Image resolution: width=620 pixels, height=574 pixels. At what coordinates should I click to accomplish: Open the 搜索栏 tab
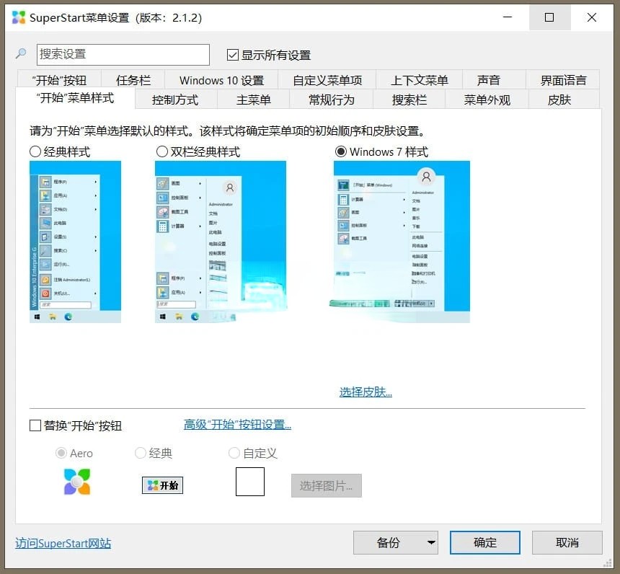pos(409,100)
